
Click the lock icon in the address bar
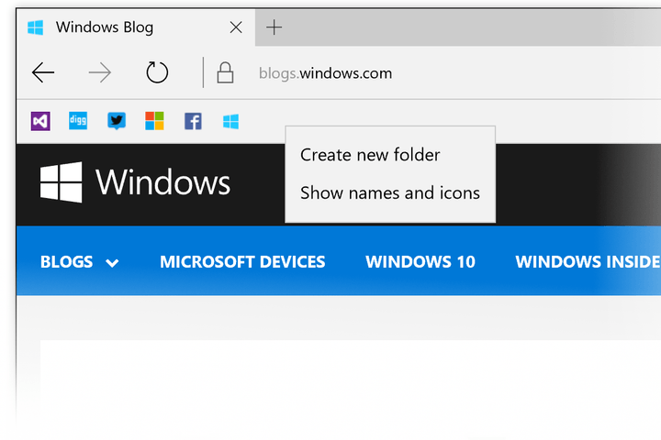(225, 72)
